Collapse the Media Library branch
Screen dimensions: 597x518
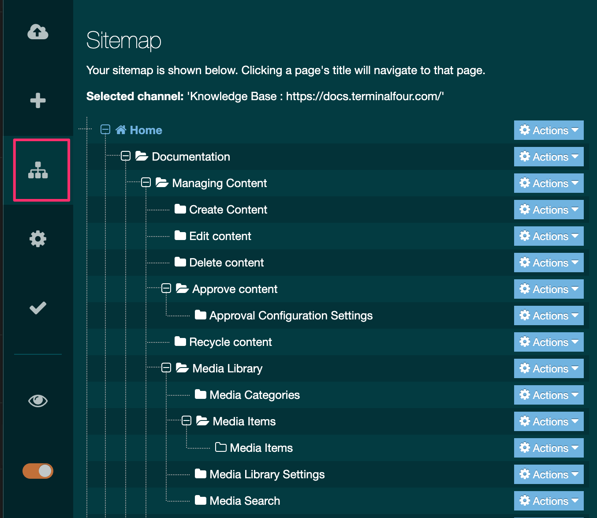166,368
